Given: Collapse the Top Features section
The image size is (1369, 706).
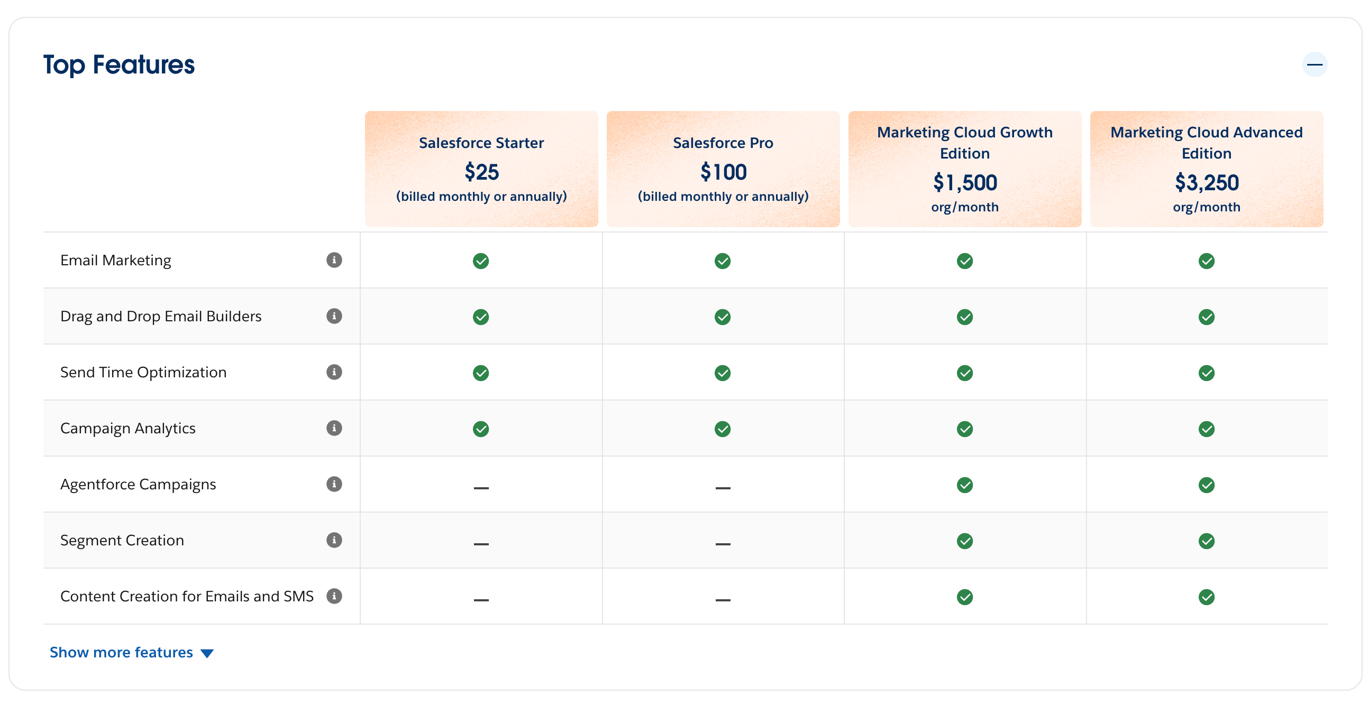Looking at the screenshot, I should (1315, 65).
